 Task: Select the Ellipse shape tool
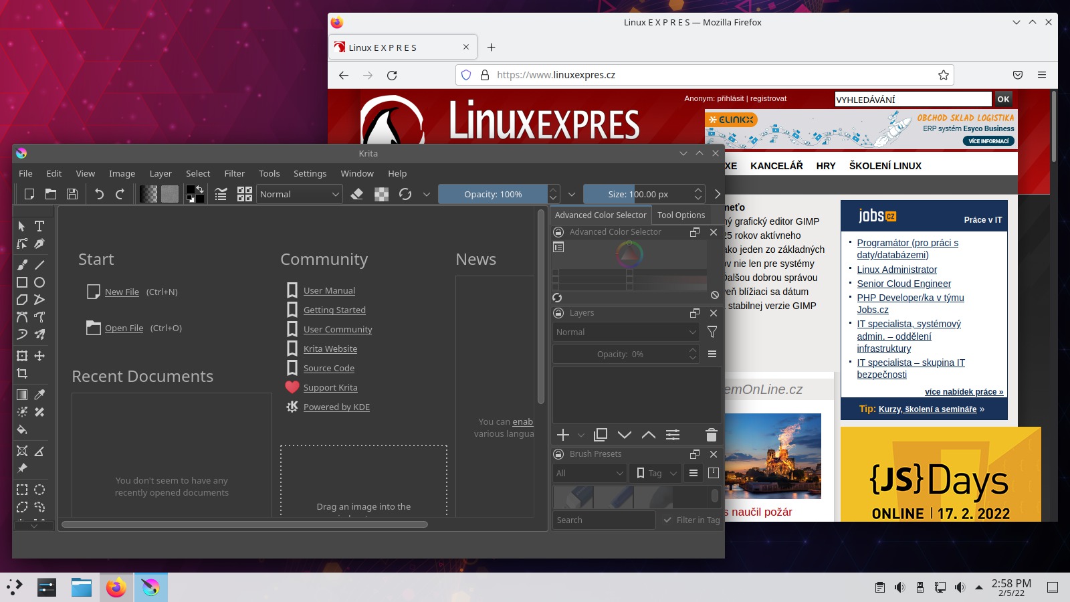tap(39, 282)
